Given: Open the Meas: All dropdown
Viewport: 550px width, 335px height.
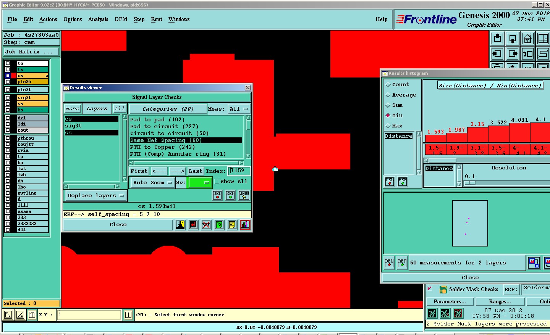Looking at the screenshot, I should click(239, 109).
